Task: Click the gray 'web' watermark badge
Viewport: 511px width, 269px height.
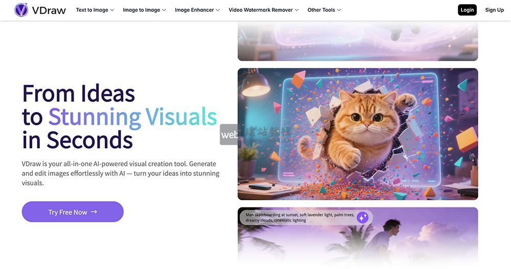Action: (x=228, y=135)
